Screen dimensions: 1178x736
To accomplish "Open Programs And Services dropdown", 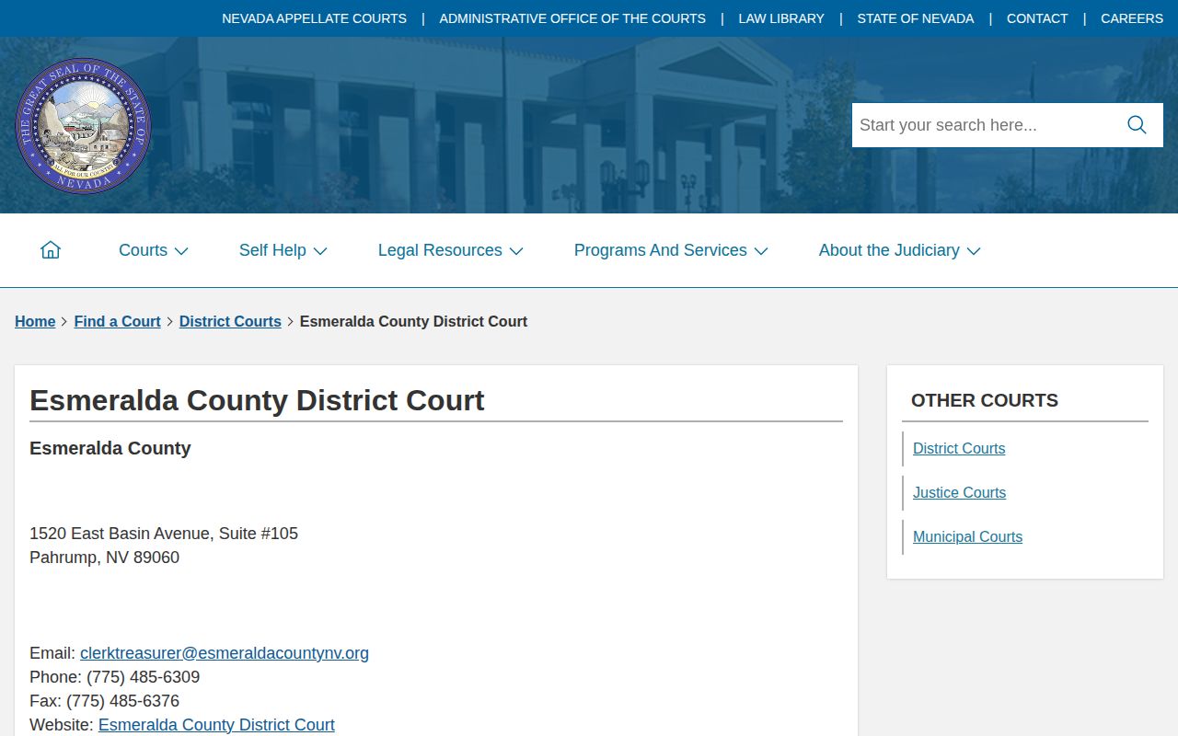I will (x=671, y=250).
